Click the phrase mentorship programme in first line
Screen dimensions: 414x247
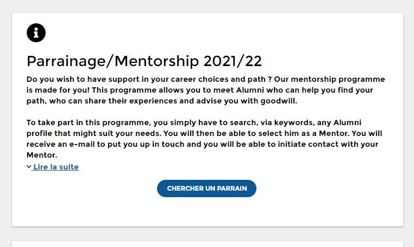[x=338, y=79]
